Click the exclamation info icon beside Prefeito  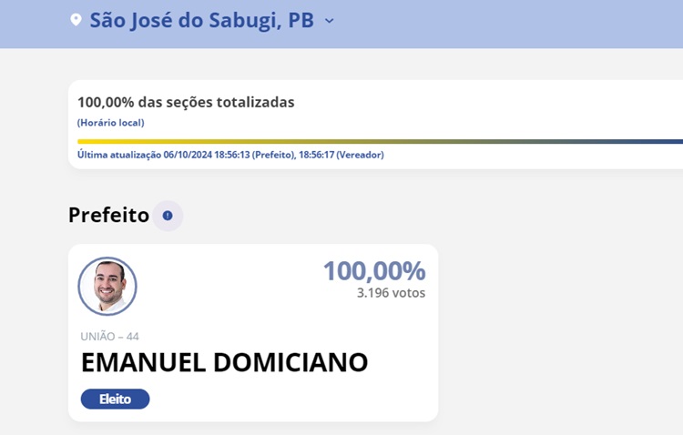tap(168, 216)
